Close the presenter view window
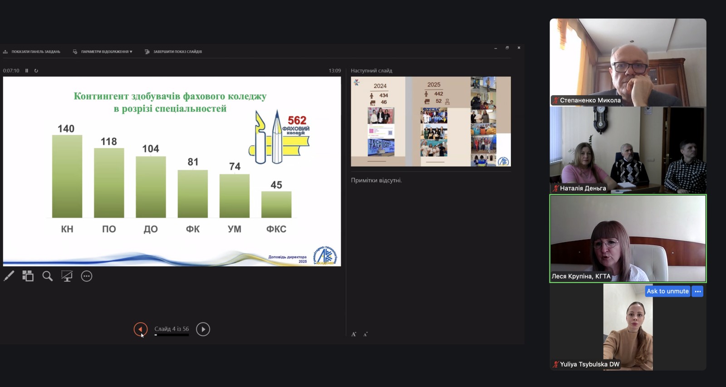Screen dimensions: 726x387 [x=519, y=48]
